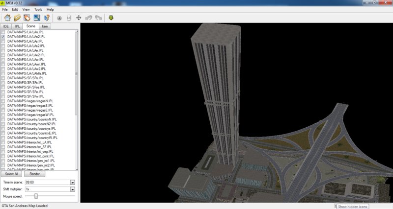Click the Mouse speed slider handle
This screenshot has height=209, width=393.
pos(36,196)
